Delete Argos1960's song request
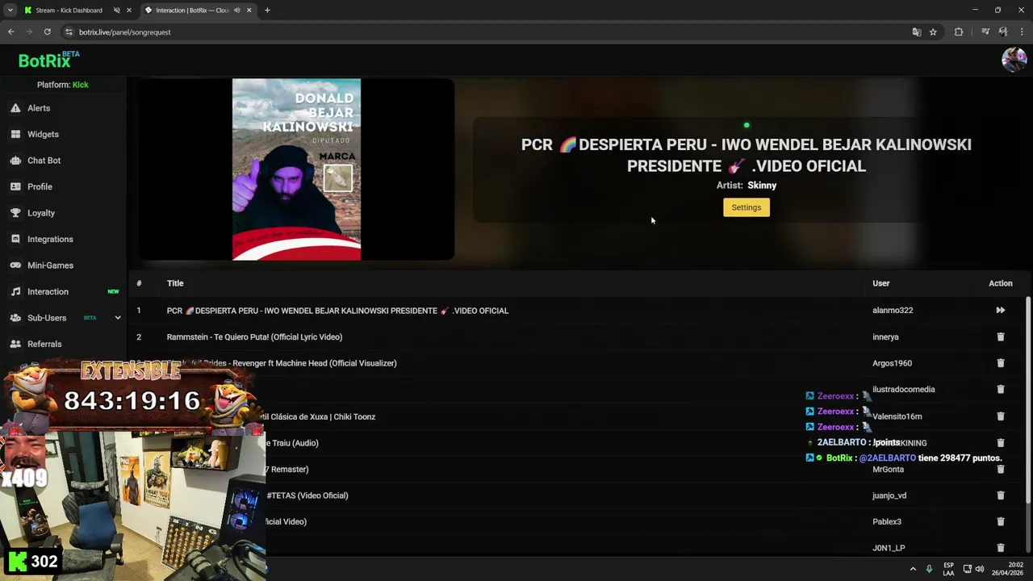 pyautogui.click(x=1000, y=363)
